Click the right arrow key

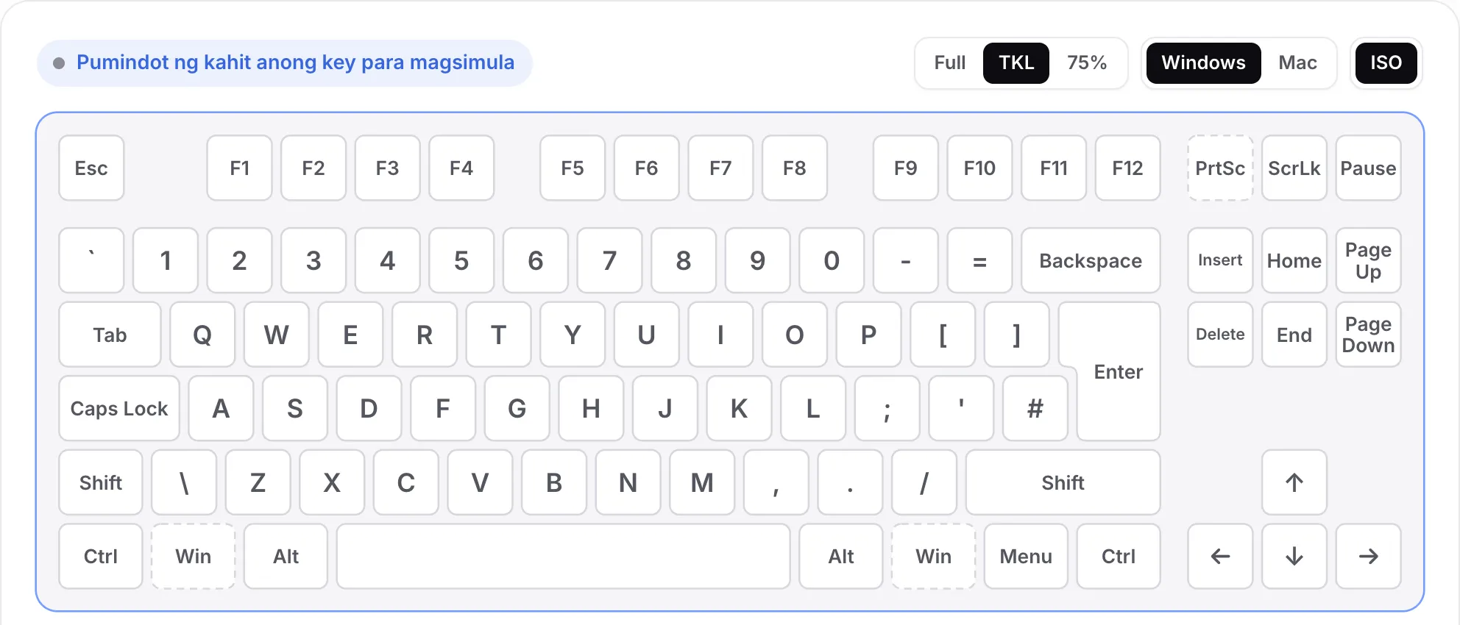(1368, 556)
